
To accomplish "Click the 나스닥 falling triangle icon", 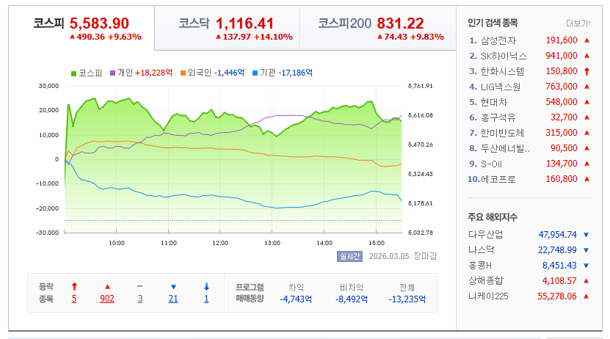I will (x=587, y=250).
